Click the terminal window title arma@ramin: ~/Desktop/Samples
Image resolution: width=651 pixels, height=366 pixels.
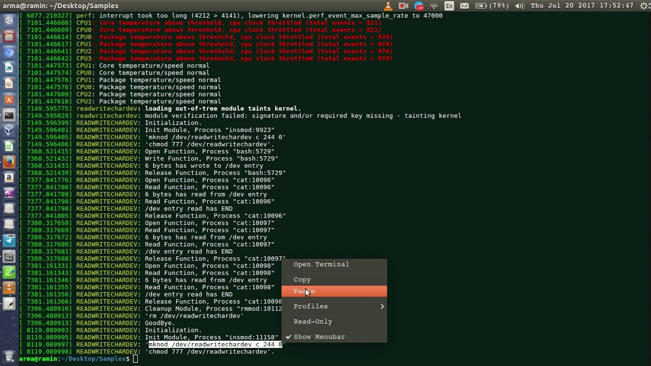click(x=61, y=6)
